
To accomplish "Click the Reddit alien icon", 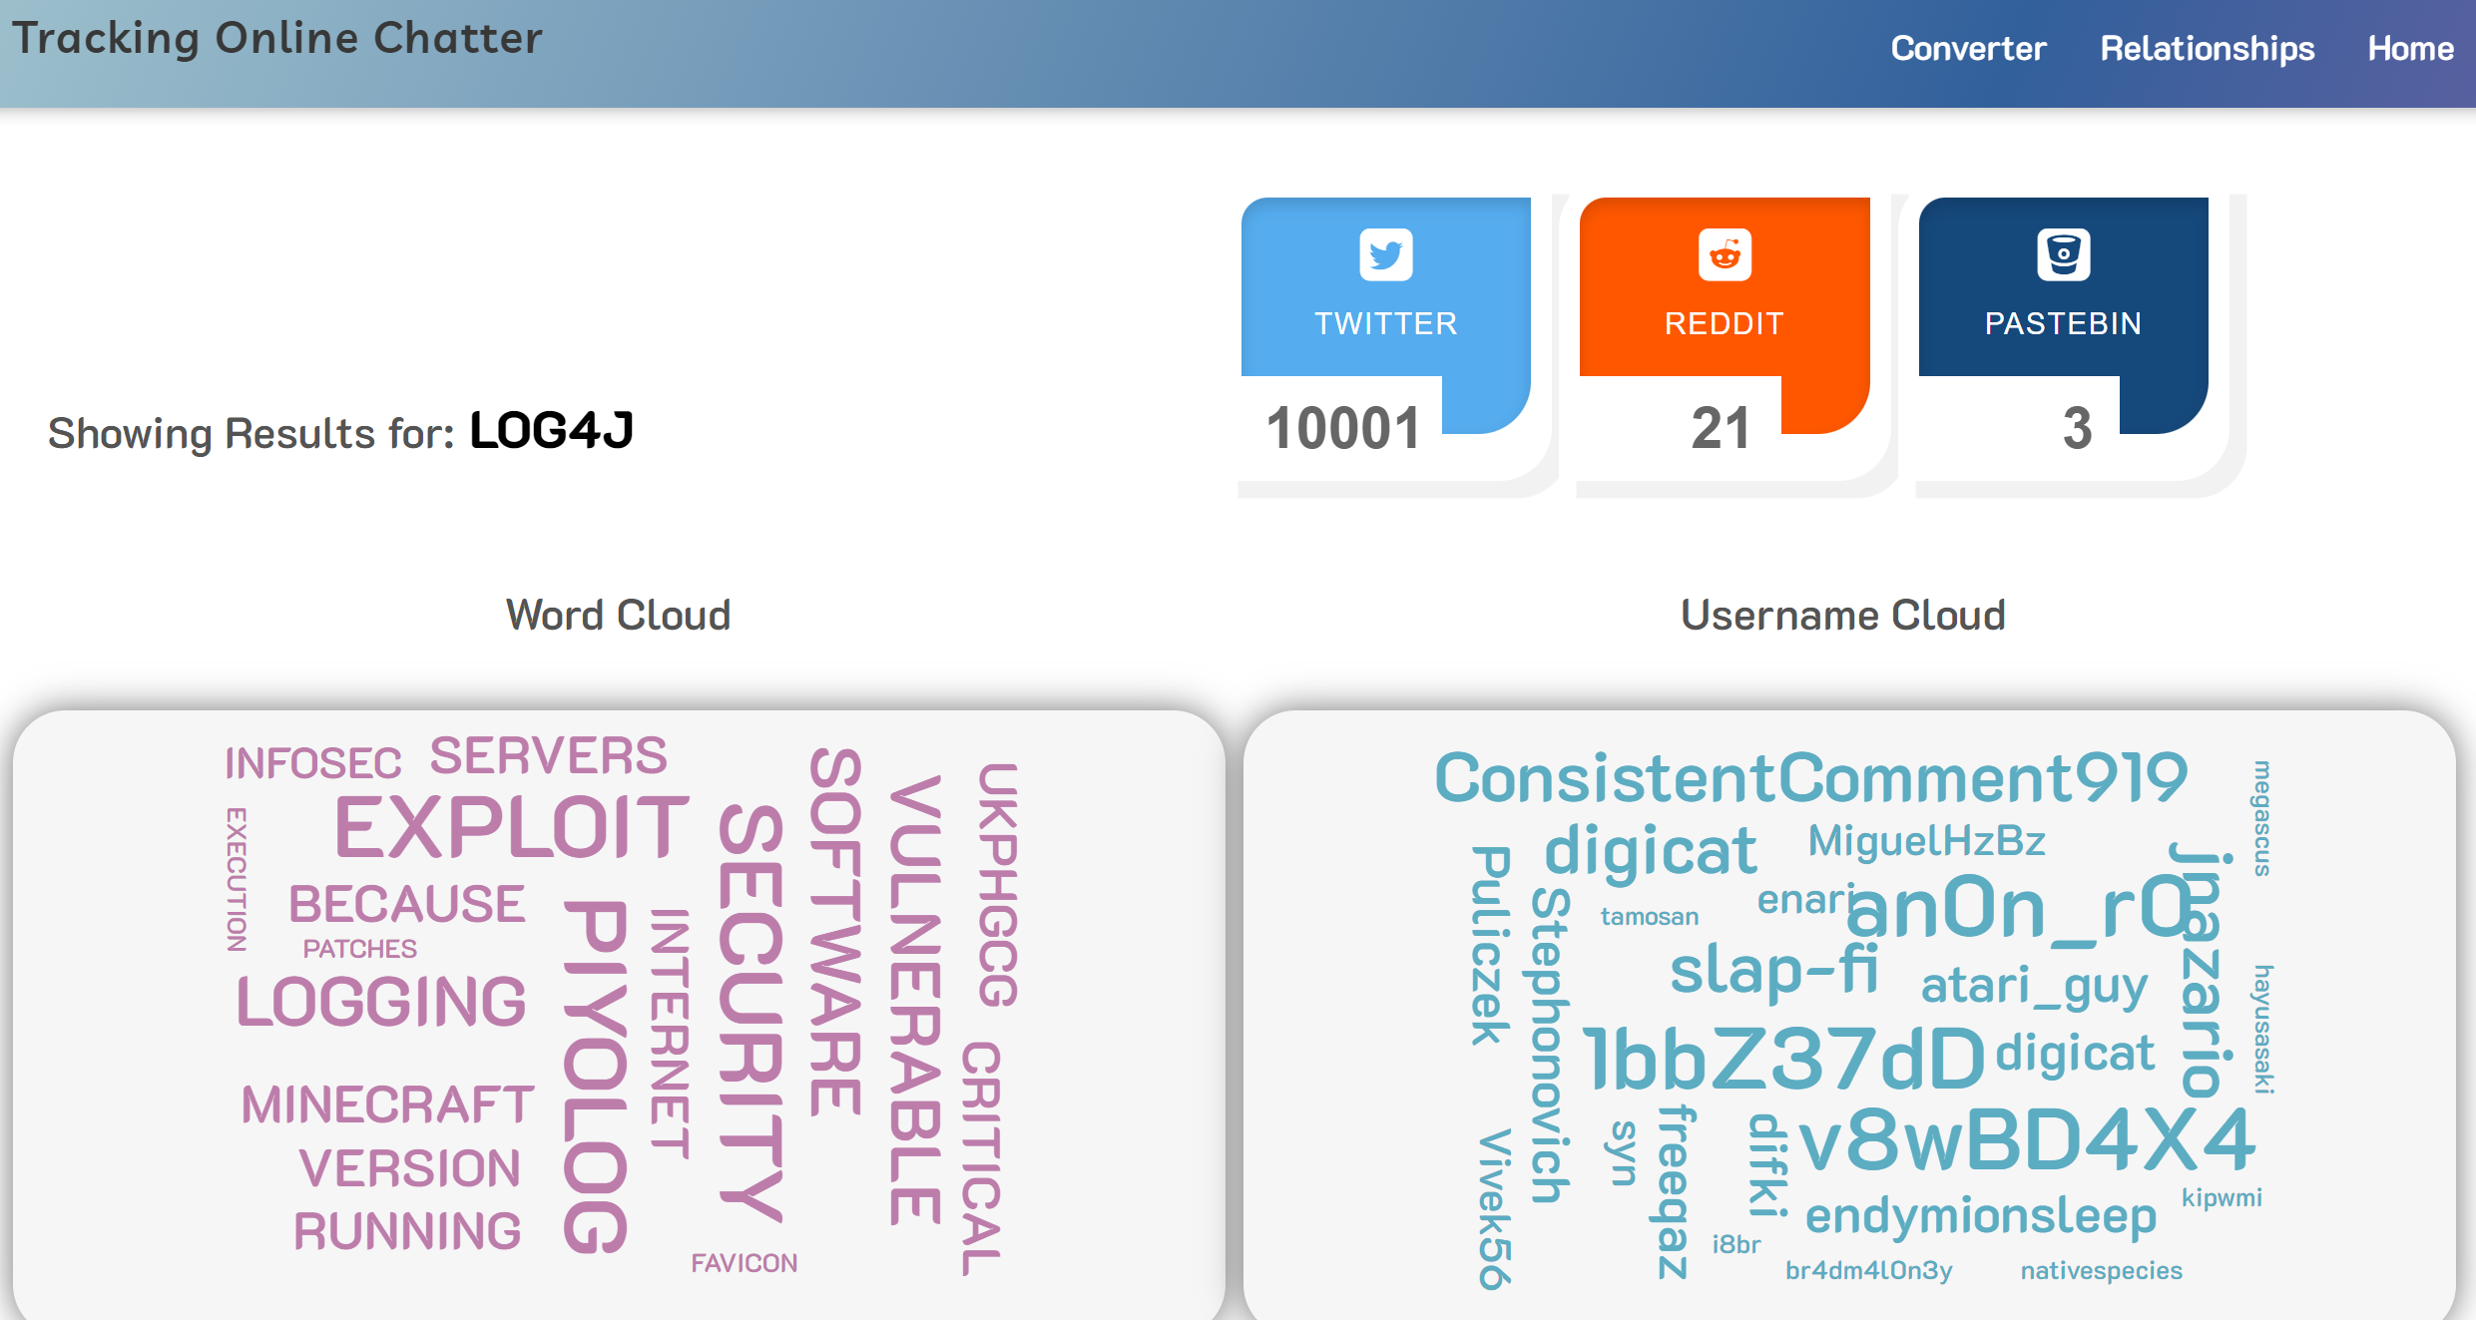I will [1725, 254].
